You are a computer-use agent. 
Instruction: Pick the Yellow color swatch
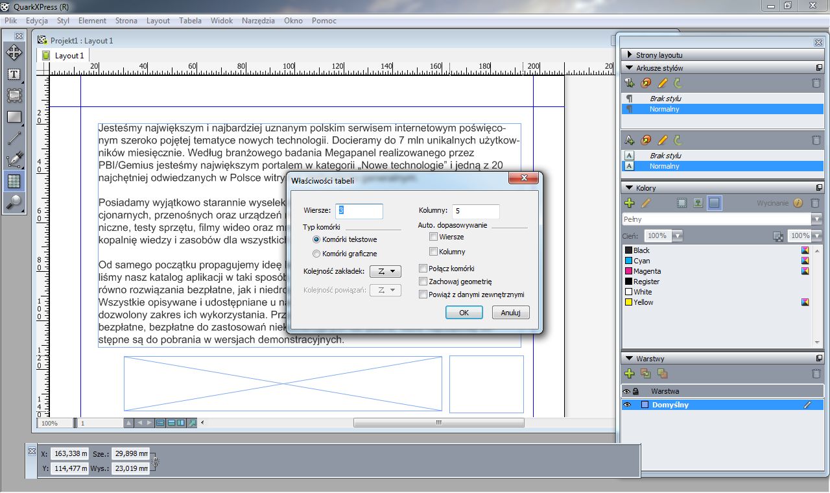pyautogui.click(x=628, y=302)
